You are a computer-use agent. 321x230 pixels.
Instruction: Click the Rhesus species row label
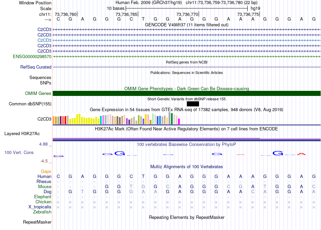click(44, 181)
